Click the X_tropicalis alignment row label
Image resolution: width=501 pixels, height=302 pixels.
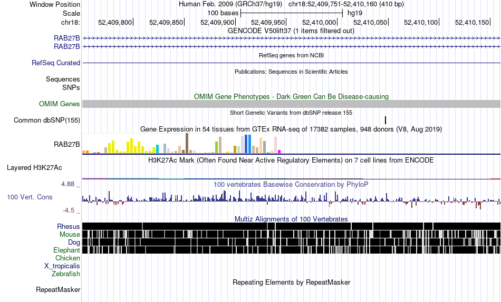pyautogui.click(x=62, y=266)
